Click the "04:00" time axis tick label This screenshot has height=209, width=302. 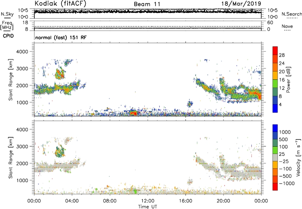coord(72,201)
